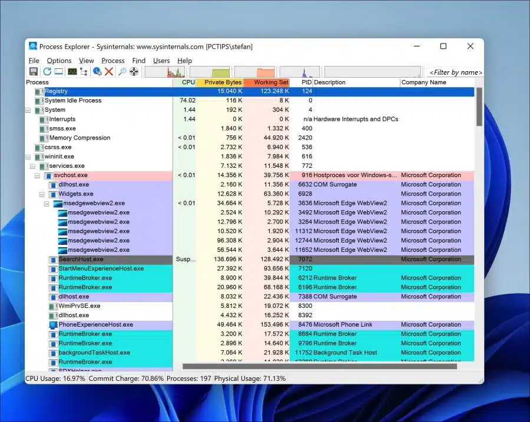Click 'Physical Usage: 71.13%' in status bar
Viewport: 530px width, 422px height.
[250, 378]
